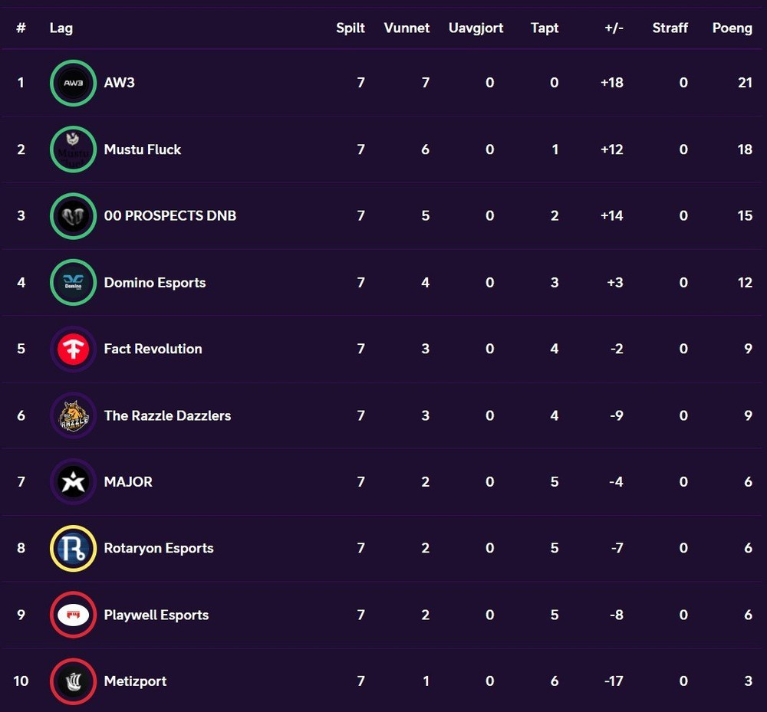Open the AW3 team name link
Screen dimensions: 767x712
[120, 83]
